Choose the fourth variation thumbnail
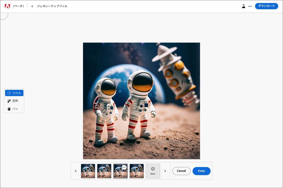The image size is (283, 188). pos(137,171)
